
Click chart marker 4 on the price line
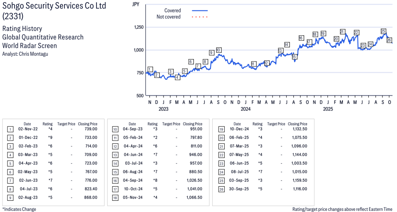(x=177, y=77)
